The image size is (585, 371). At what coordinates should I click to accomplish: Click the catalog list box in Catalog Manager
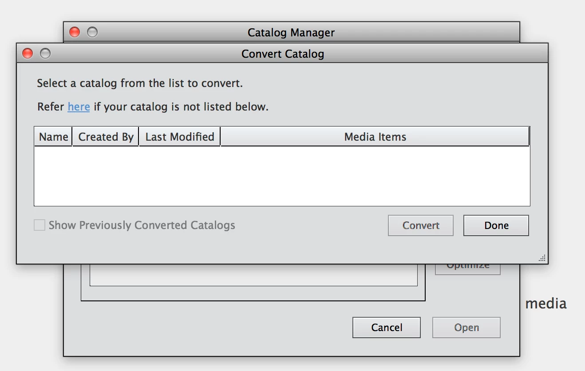(253, 276)
